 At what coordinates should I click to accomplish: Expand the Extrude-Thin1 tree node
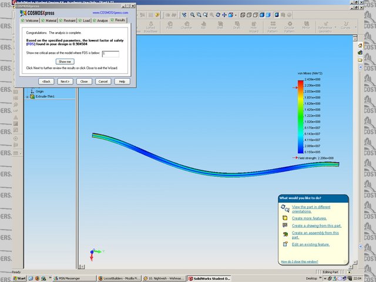click(26, 97)
